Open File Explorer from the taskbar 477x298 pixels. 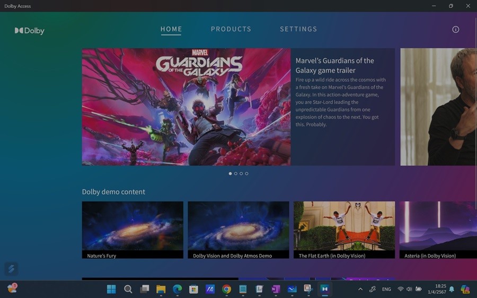tap(161, 289)
